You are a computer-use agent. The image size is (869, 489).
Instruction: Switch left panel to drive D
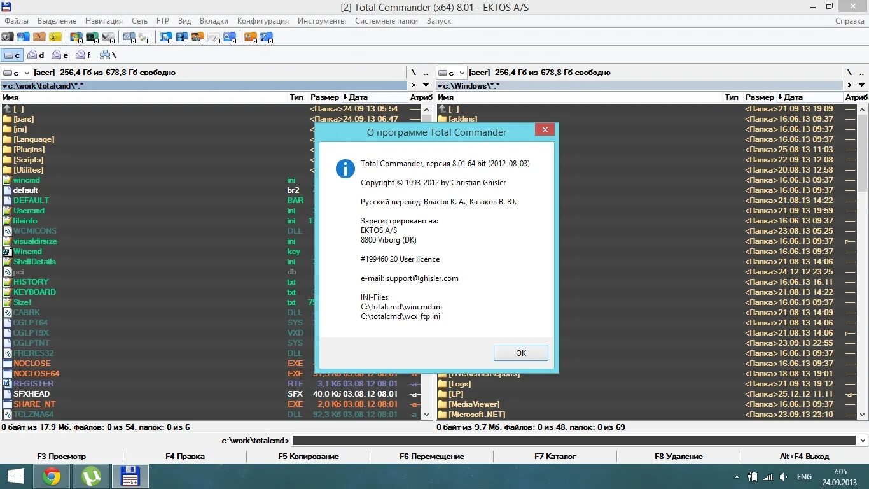pos(36,55)
